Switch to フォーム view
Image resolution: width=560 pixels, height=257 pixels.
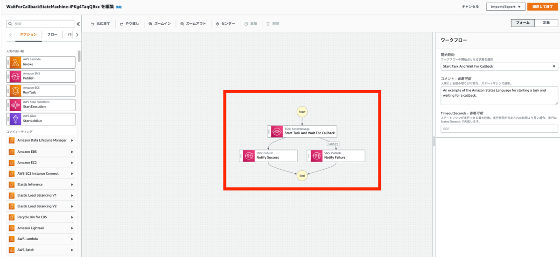[523, 23]
